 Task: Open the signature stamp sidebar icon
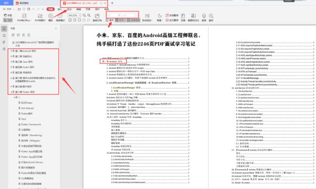[x=4, y=49]
